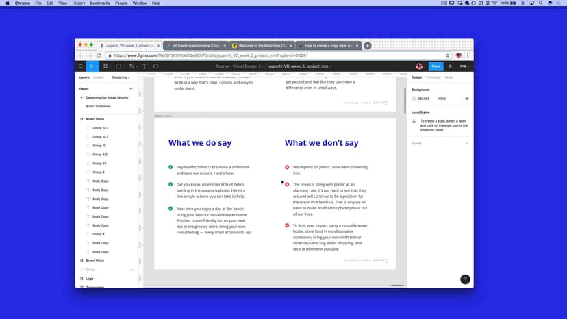
Task: Select the Pen tool
Action: tap(131, 66)
